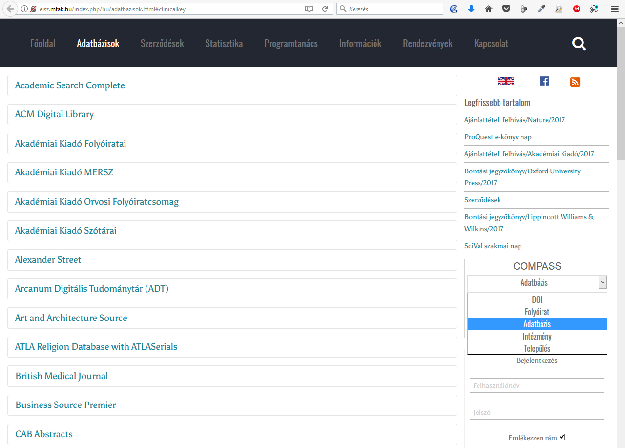
Task: Expand the ACM Digital Library panel
Action: click(232, 114)
